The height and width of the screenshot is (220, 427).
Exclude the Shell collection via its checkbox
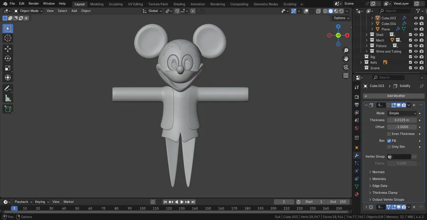(410, 35)
